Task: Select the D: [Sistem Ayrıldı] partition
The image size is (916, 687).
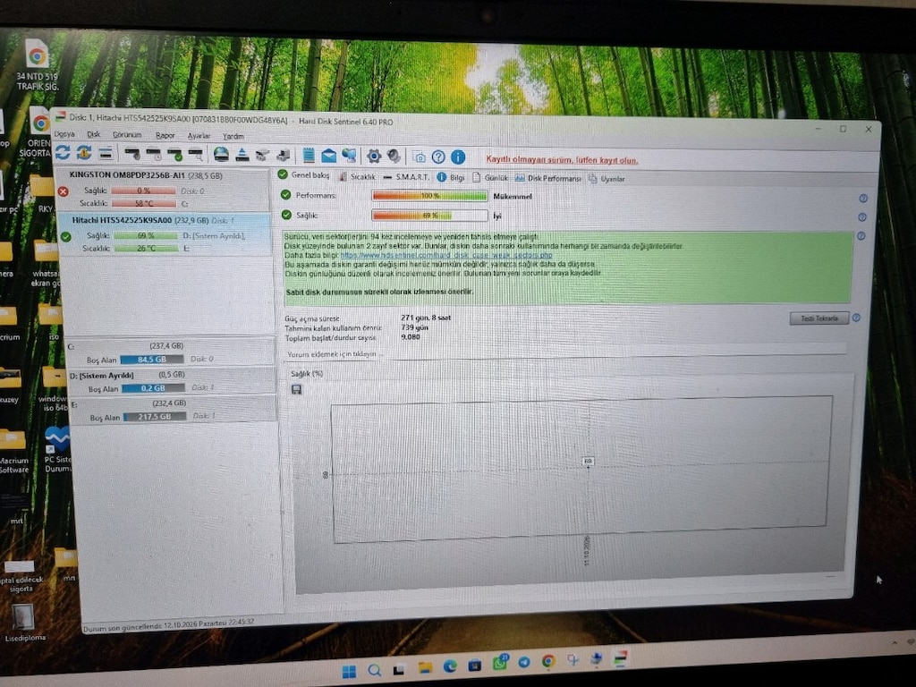Action: tap(172, 381)
